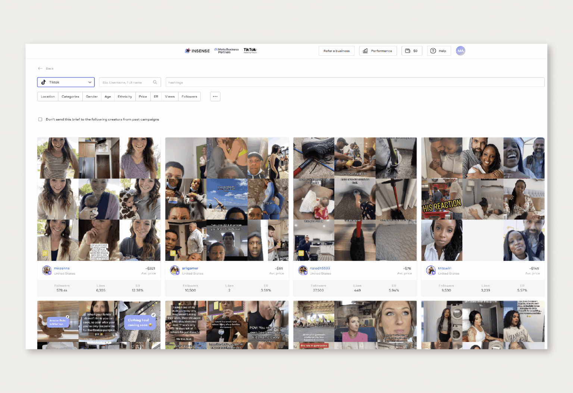Click the TikTok icon in the platform selector
Viewport: 573px width, 393px height.
tap(44, 82)
